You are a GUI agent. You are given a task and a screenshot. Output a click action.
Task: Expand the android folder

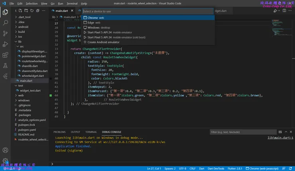pos(23,27)
